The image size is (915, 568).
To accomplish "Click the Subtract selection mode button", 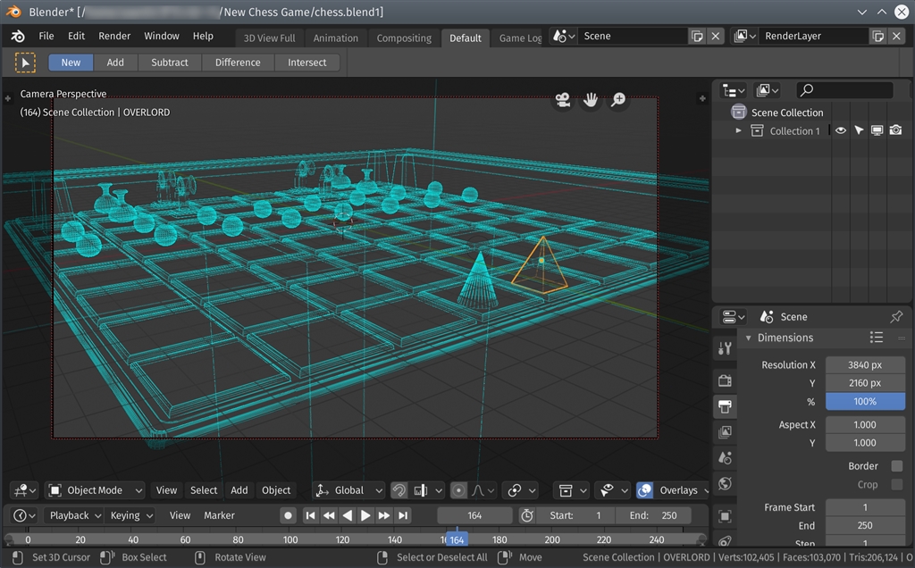I will 170,63.
